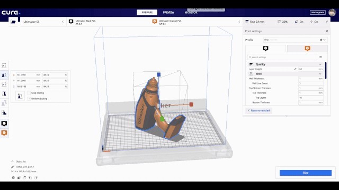The width and height of the screenshot is (339, 190).
Task: Click infill 20% icon in summary bar
Action: coord(279,22)
